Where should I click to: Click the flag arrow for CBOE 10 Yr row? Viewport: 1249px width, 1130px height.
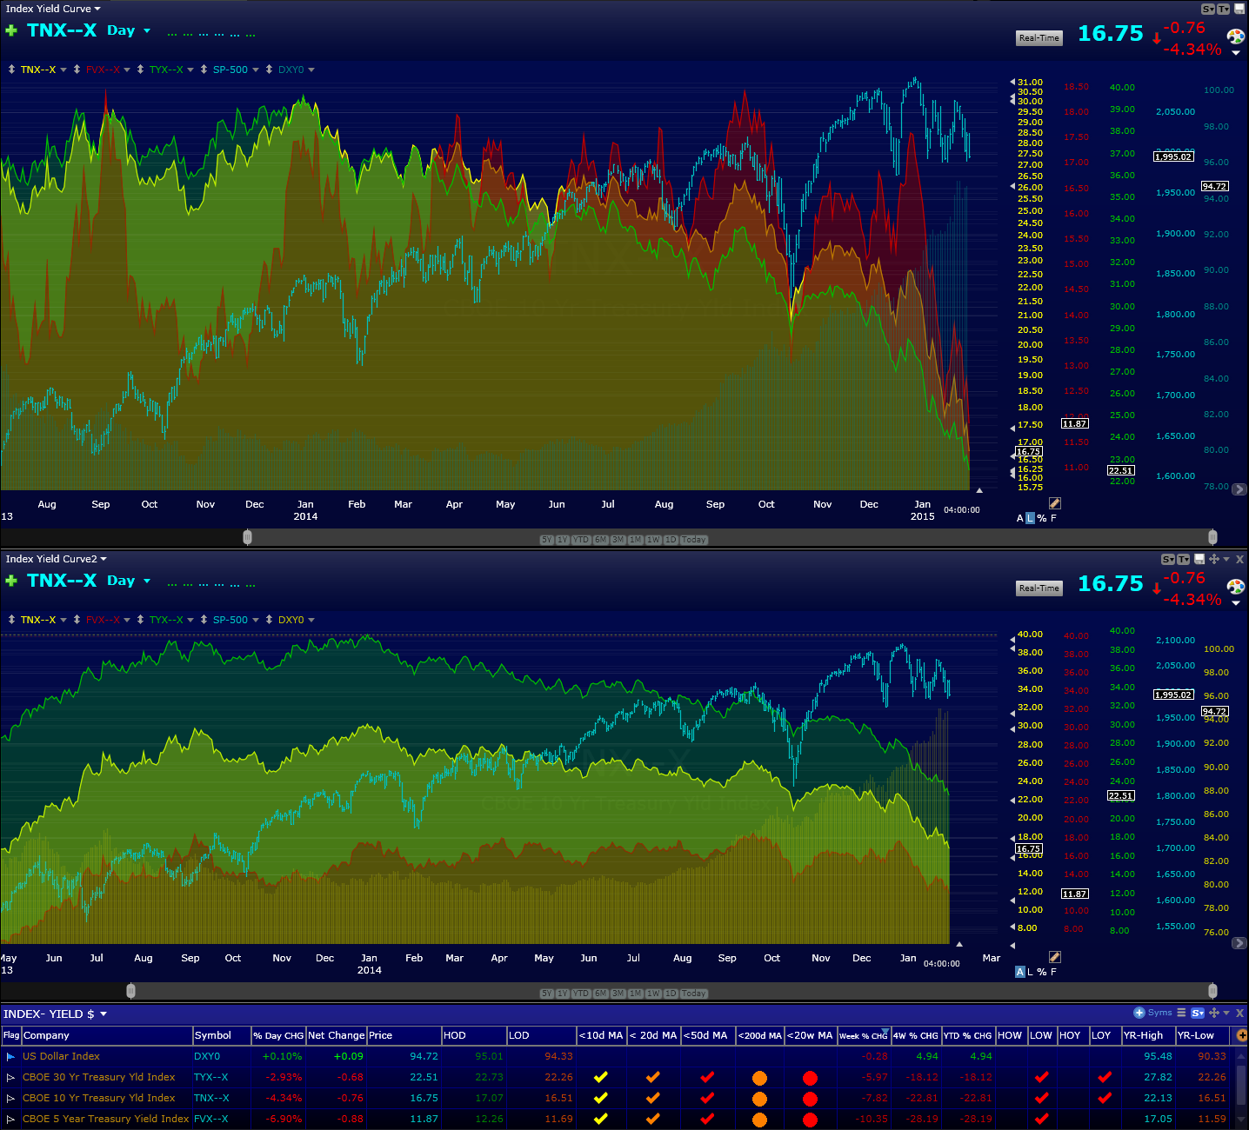(x=10, y=1099)
